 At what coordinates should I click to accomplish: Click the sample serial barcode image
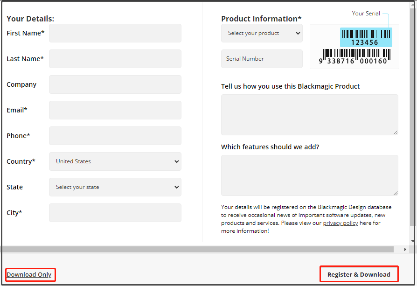point(355,46)
